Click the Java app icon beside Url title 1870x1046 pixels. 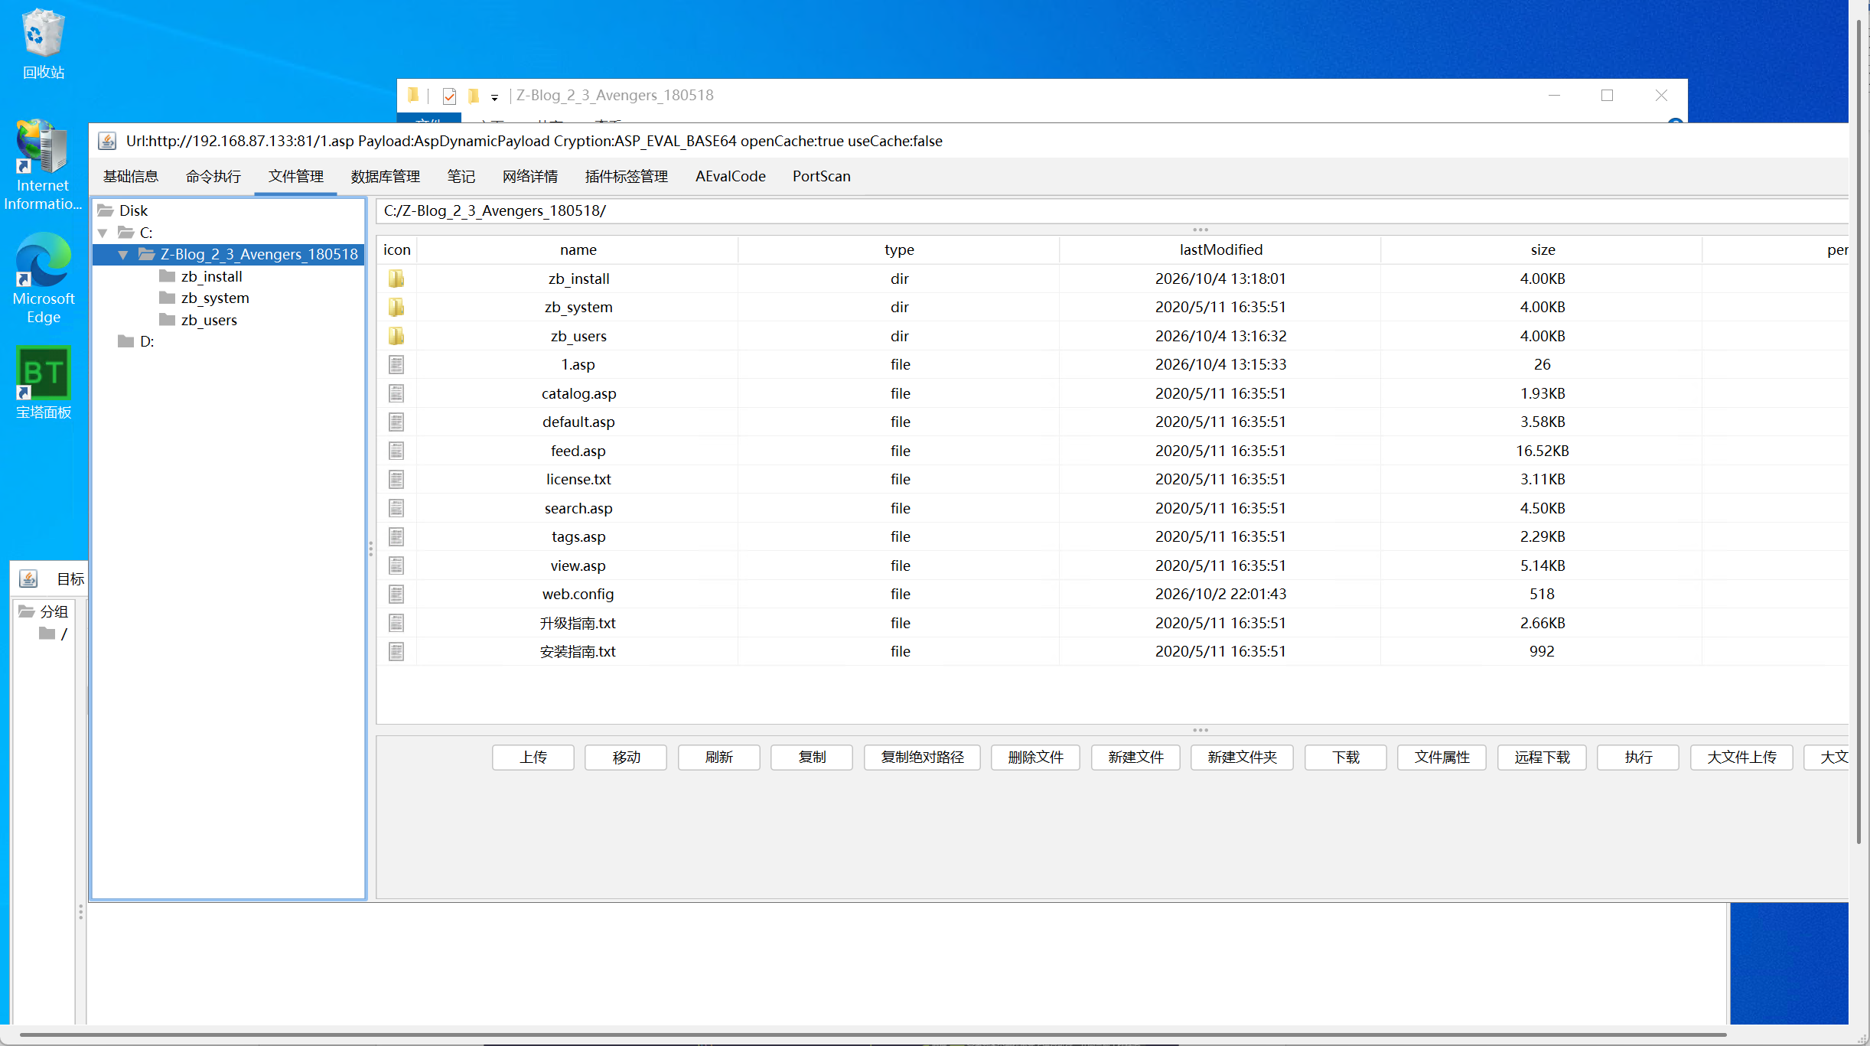(x=107, y=141)
